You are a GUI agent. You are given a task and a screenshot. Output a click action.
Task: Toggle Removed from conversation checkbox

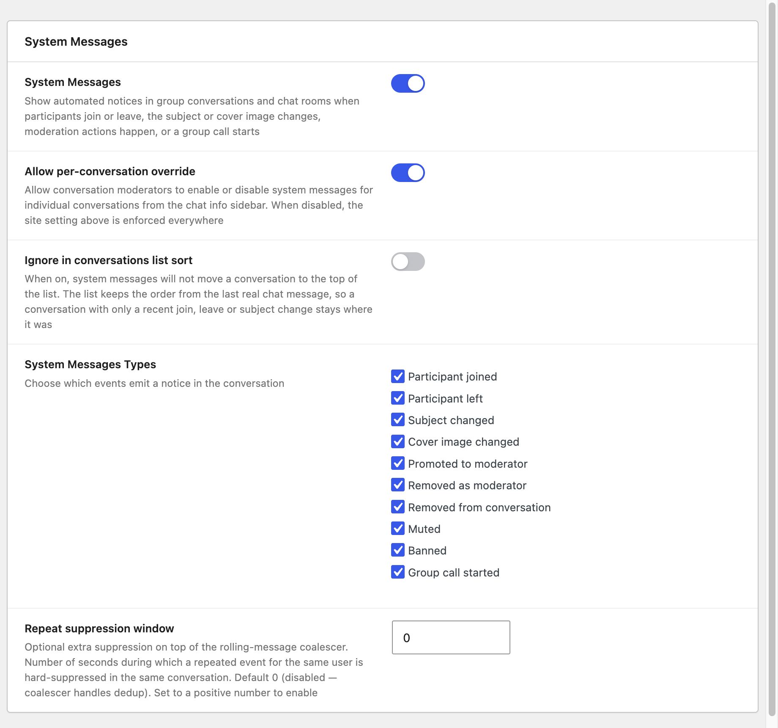tap(398, 507)
